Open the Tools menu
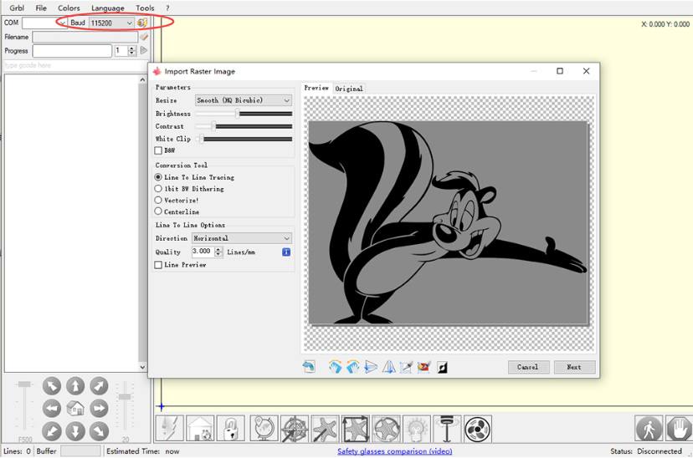The height and width of the screenshot is (458, 693). pyautogui.click(x=145, y=8)
